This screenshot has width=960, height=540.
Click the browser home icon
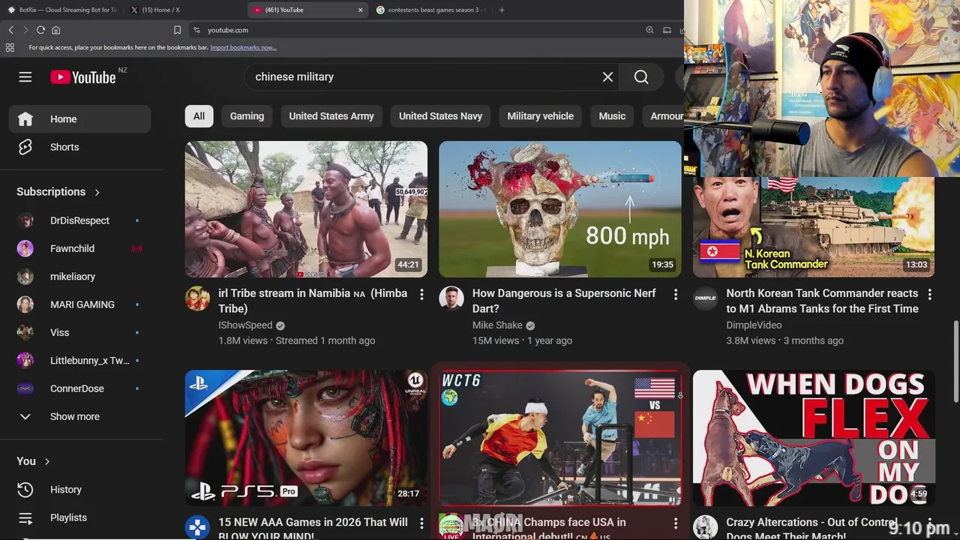coord(55,30)
